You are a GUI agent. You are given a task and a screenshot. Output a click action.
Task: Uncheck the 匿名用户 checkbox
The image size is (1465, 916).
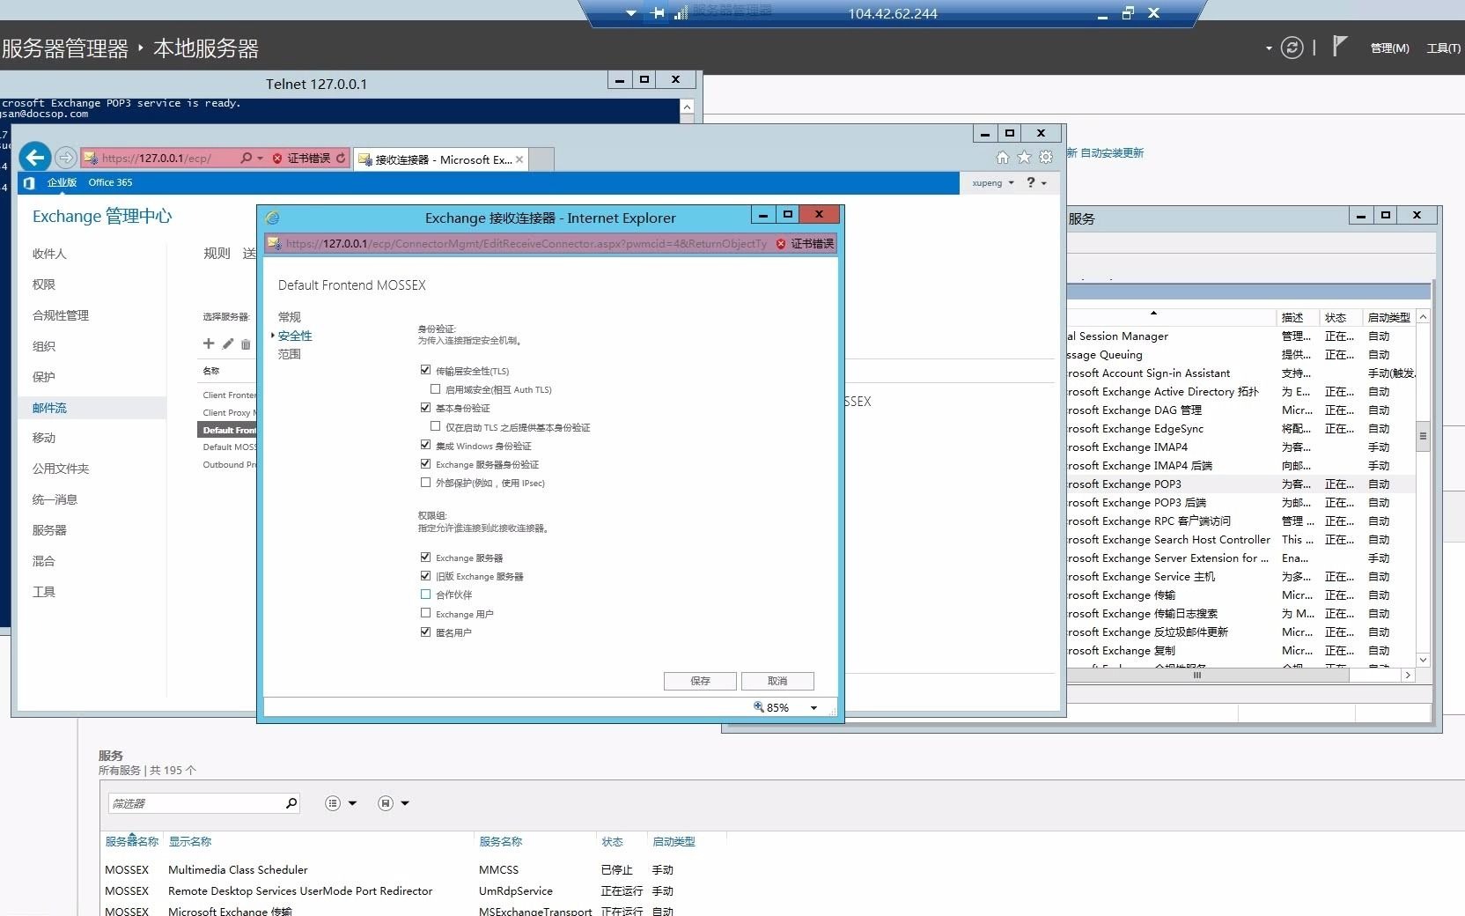pos(426,632)
